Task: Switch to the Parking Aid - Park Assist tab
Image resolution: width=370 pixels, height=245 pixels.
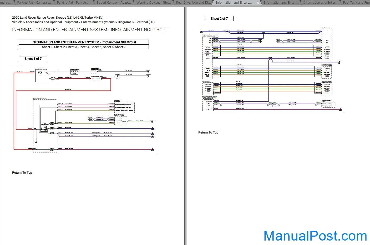Action: (74, 3)
